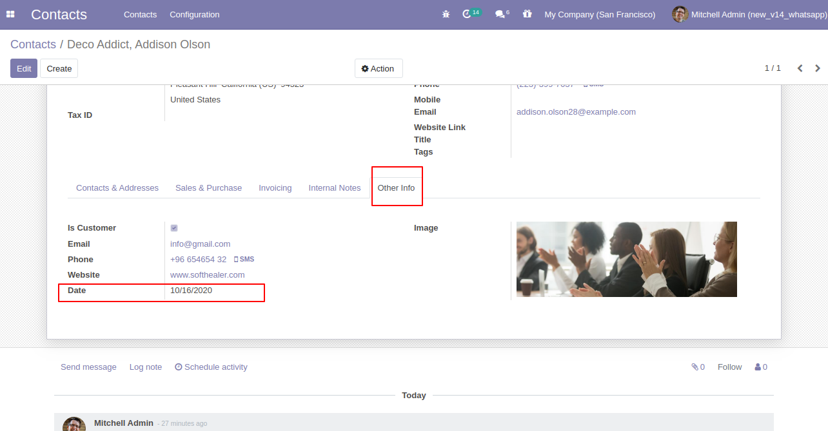The image size is (828, 431).
Task: Switch to Internal Notes tab
Action: coord(335,188)
